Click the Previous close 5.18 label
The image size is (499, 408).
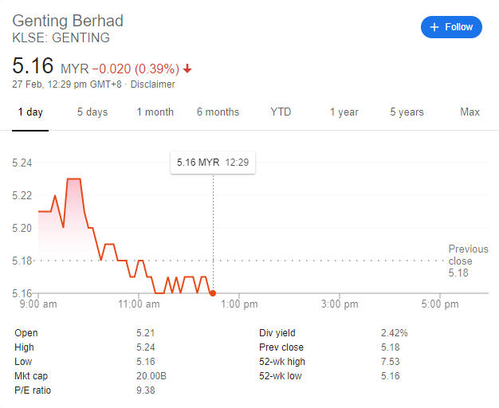pyautogui.click(x=468, y=261)
